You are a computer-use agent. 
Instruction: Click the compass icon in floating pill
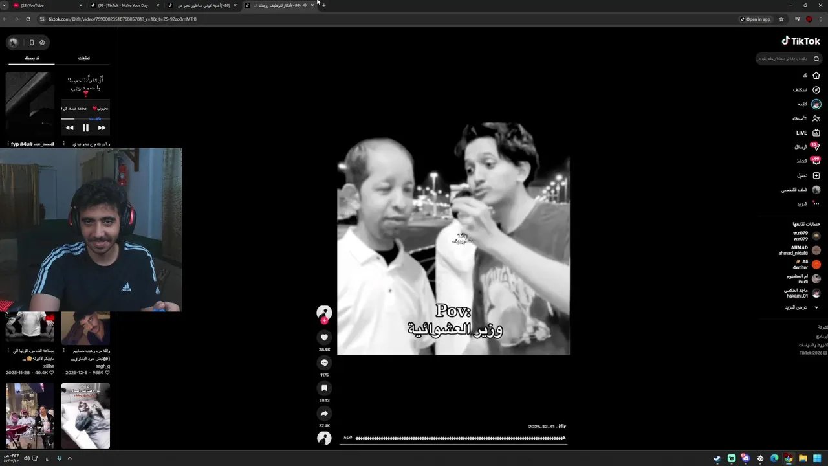[42, 43]
